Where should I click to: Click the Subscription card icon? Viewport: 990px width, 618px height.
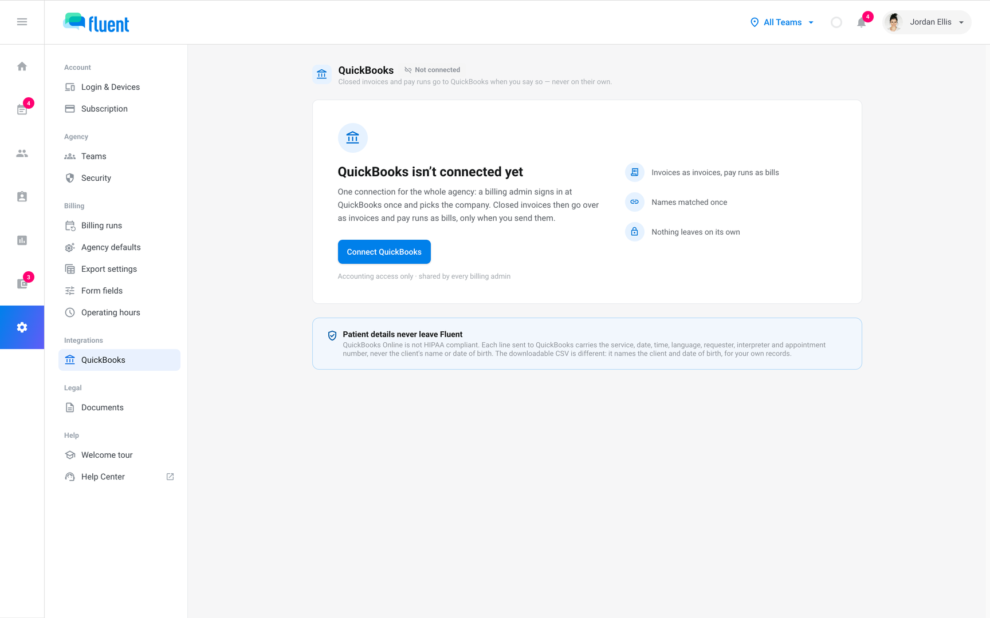70,109
